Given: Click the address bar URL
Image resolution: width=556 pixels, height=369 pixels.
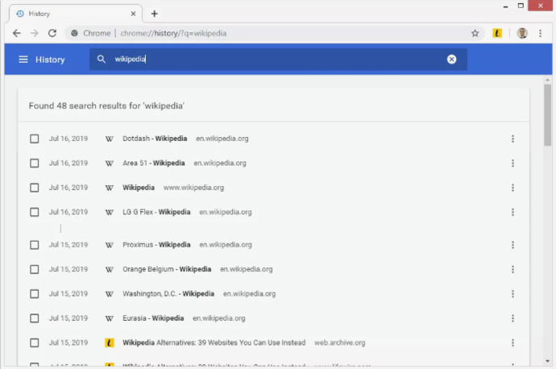Looking at the screenshot, I should [173, 33].
